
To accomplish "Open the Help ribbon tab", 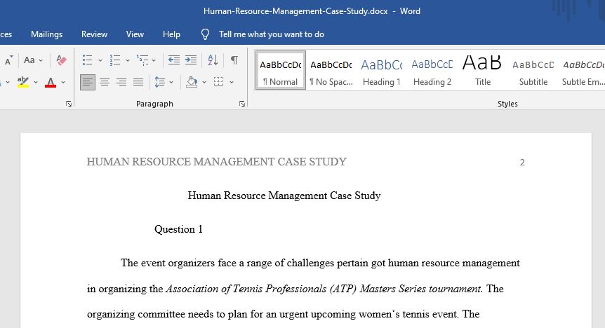I will [171, 34].
